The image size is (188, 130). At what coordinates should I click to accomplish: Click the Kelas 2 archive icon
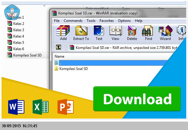point(10,23)
